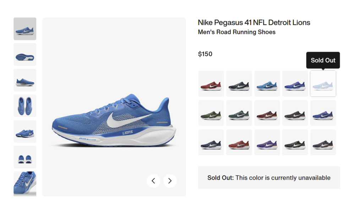Pick the first red colorway in top row
Image resolution: width=355 pixels, height=201 pixels.
tap(211, 84)
